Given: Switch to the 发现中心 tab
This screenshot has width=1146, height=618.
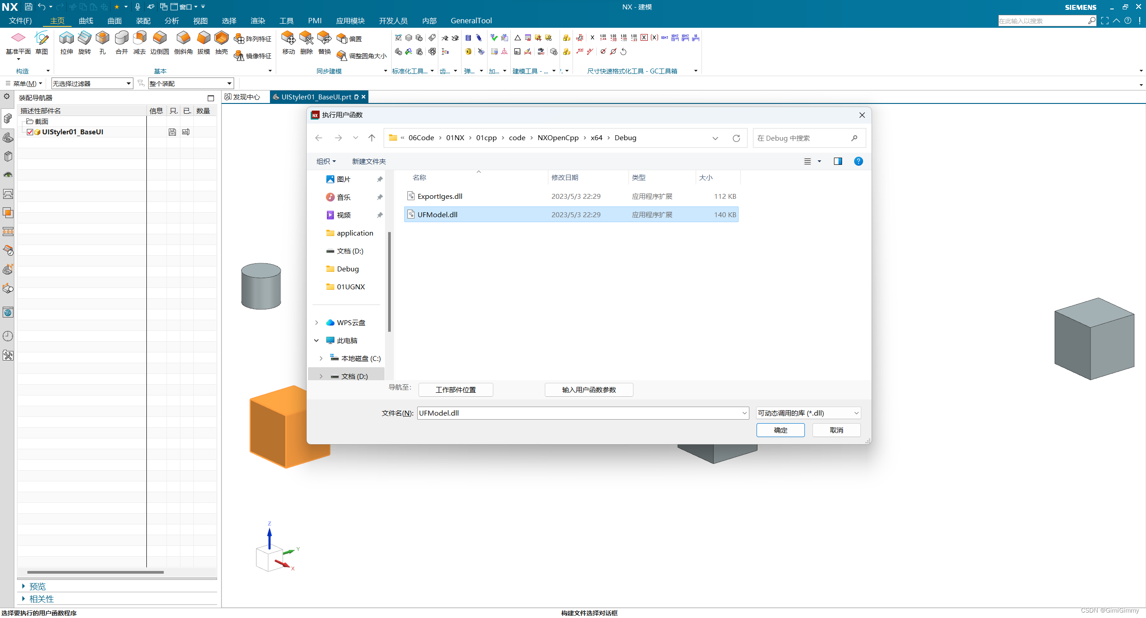Looking at the screenshot, I should tap(242, 97).
